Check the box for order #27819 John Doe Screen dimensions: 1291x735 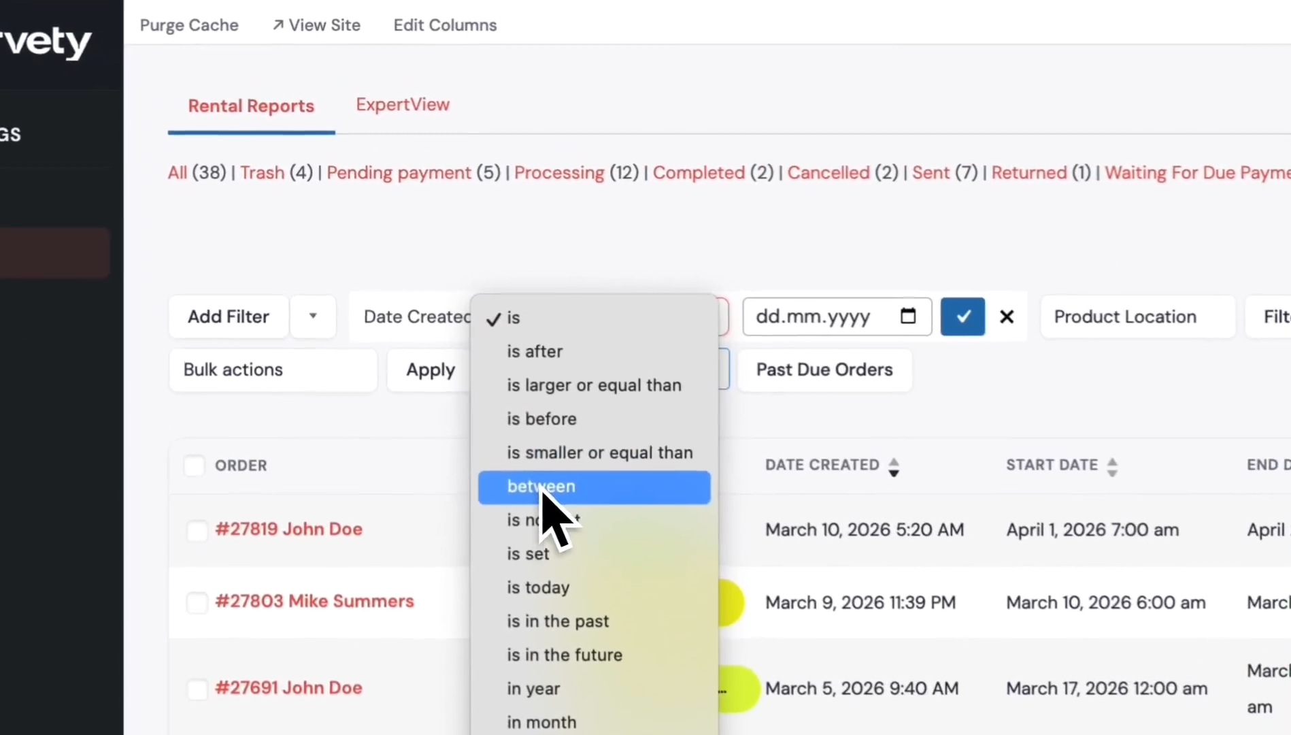pyautogui.click(x=197, y=530)
